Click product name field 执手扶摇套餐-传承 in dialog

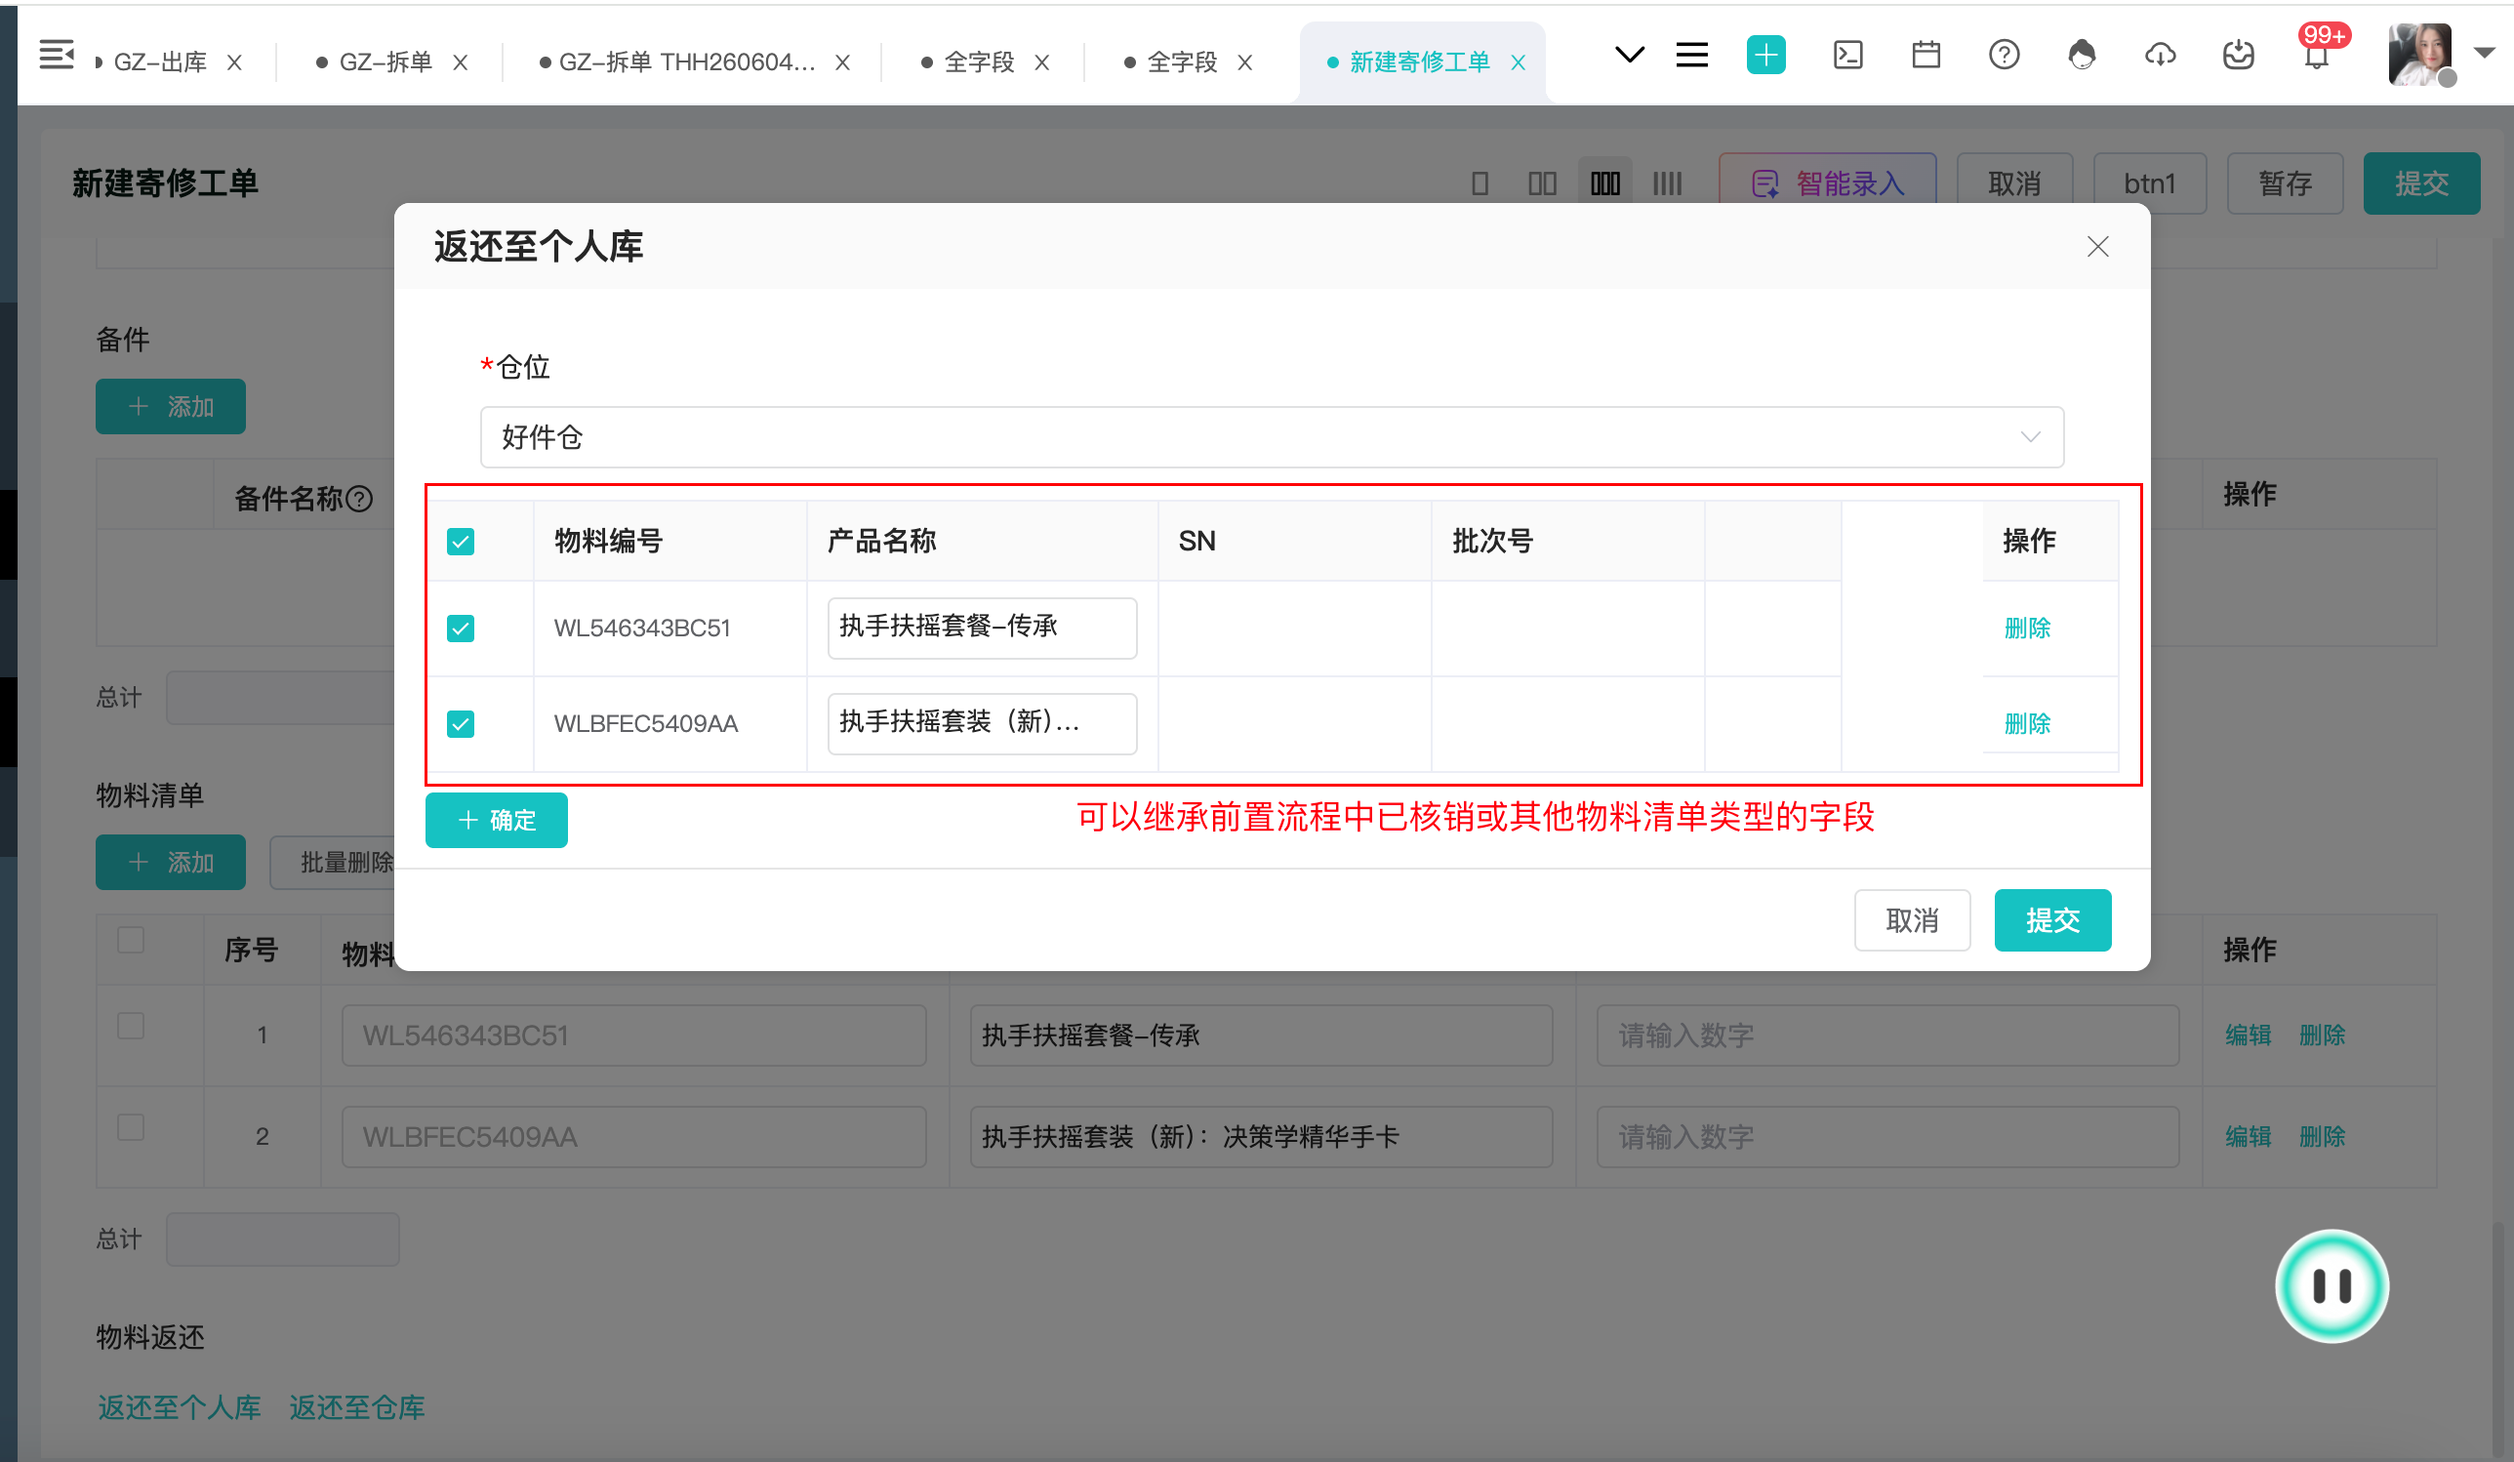point(982,628)
